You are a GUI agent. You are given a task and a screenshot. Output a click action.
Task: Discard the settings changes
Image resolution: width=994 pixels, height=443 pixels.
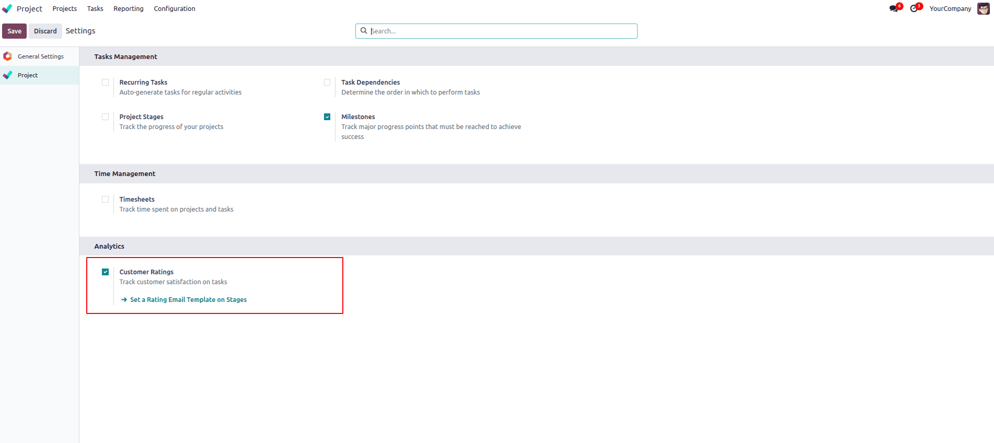tap(45, 31)
